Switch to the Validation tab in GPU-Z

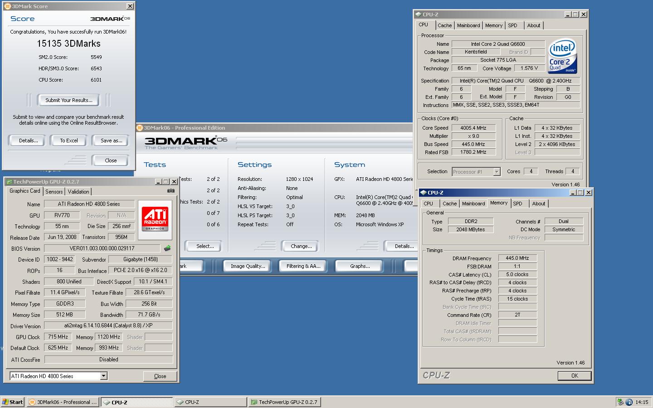pyautogui.click(x=78, y=192)
